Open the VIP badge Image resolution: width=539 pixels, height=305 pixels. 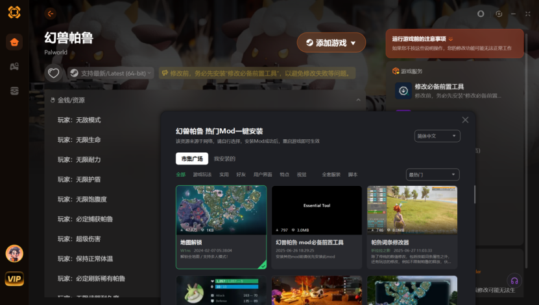pyautogui.click(x=14, y=278)
